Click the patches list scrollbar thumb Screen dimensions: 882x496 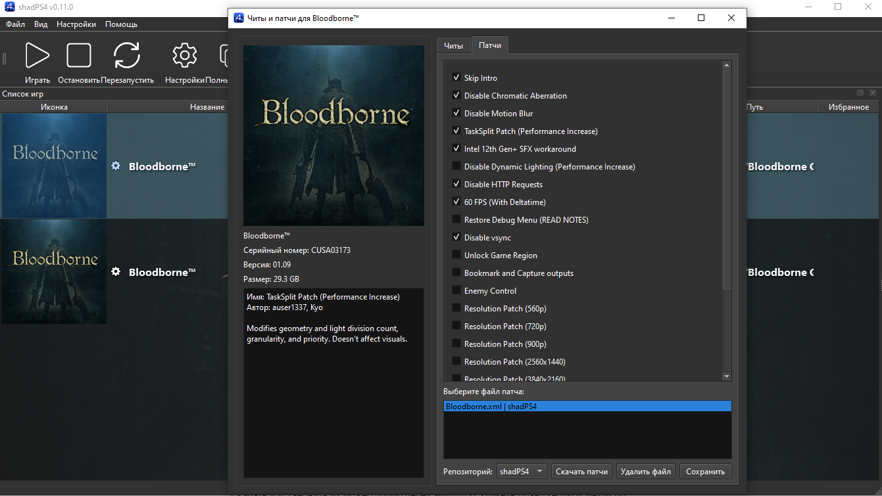click(727, 179)
